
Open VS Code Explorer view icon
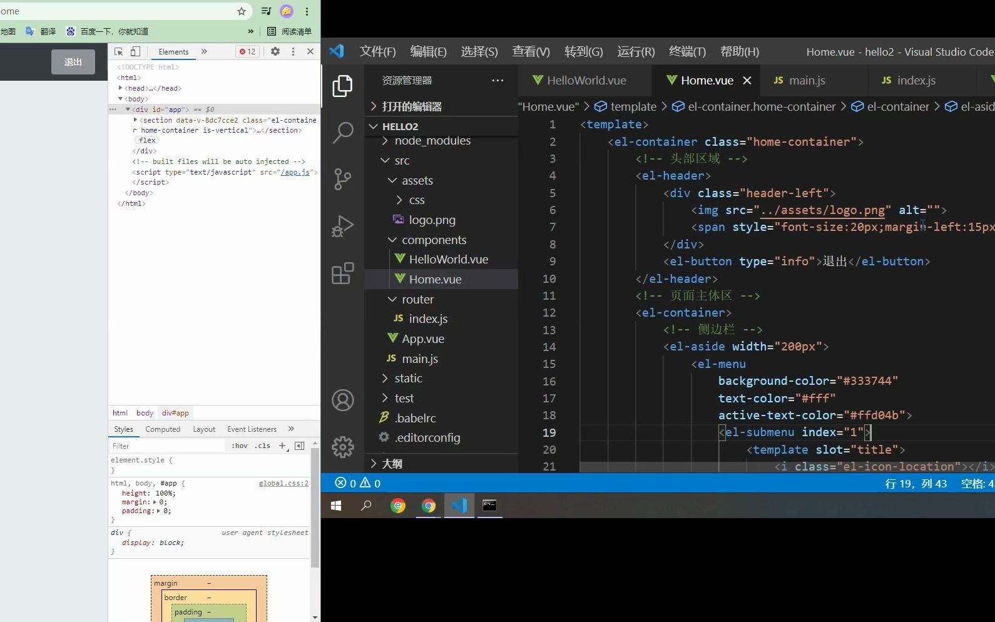click(x=342, y=86)
